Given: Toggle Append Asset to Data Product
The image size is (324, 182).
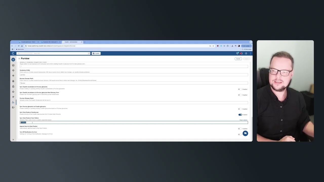Looking at the screenshot, I should click(239, 129).
